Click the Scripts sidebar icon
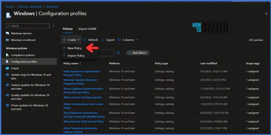The image size is (271, 135). [x=7, y=68]
